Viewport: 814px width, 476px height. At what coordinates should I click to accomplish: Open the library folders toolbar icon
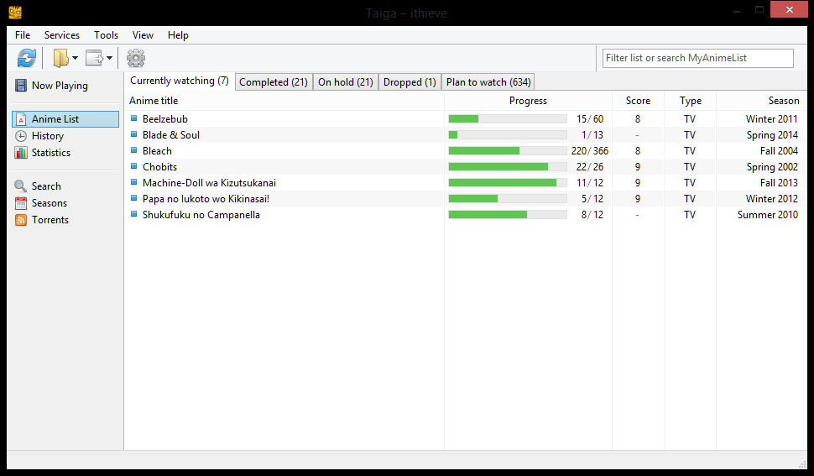[60, 58]
